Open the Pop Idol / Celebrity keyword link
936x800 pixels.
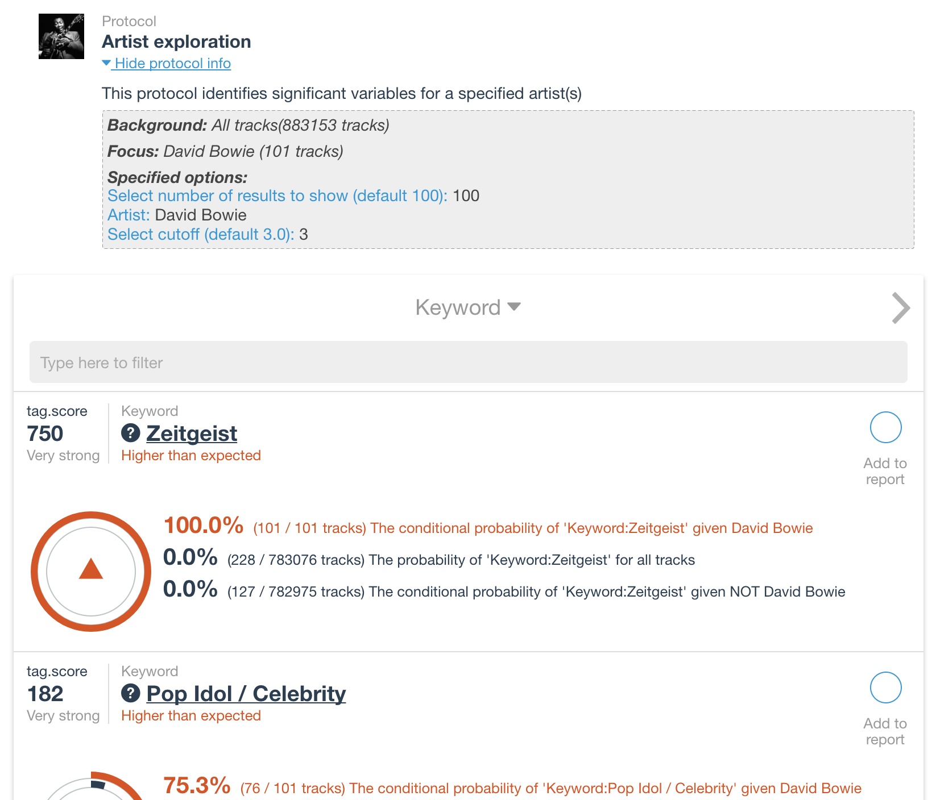click(x=246, y=694)
